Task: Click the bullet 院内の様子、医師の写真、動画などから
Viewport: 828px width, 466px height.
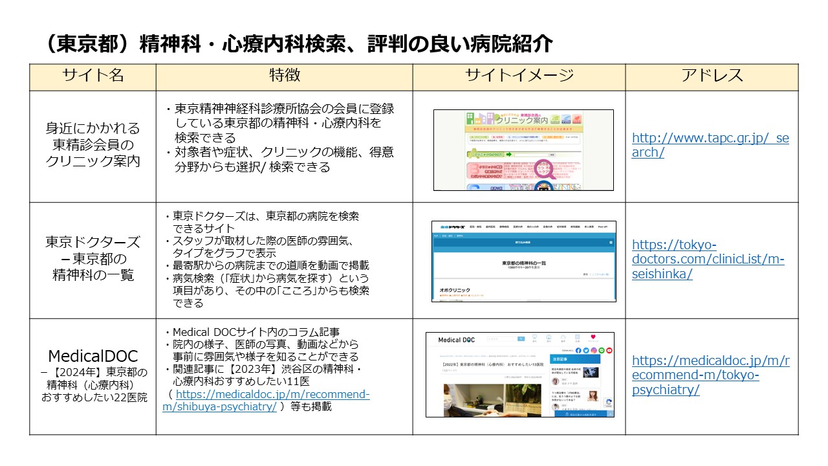Action: click(x=261, y=351)
